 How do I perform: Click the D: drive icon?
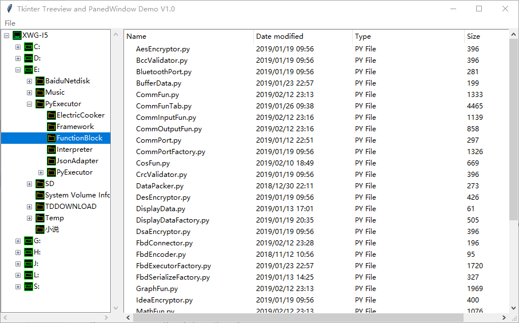click(29, 58)
